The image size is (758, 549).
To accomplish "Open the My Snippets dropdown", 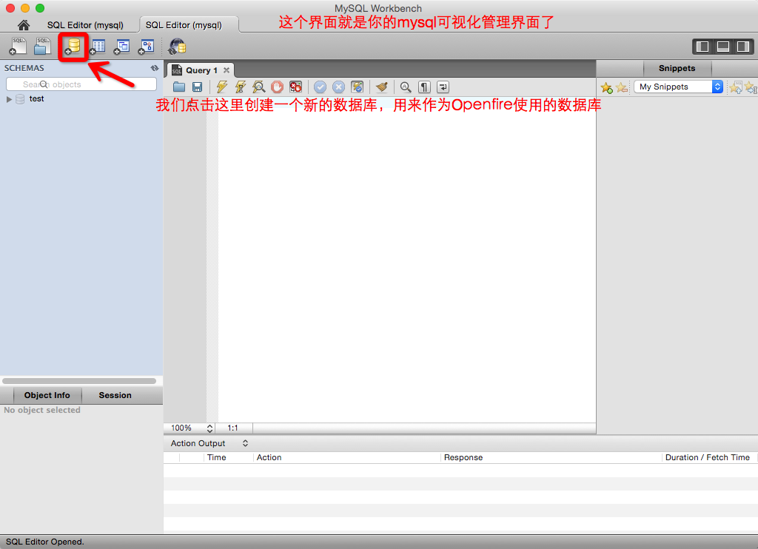I will 678,87.
